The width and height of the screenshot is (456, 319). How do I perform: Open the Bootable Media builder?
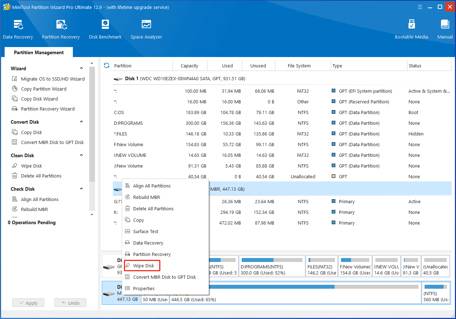tap(411, 30)
